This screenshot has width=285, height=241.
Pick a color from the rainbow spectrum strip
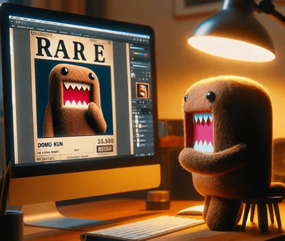(x=140, y=54)
